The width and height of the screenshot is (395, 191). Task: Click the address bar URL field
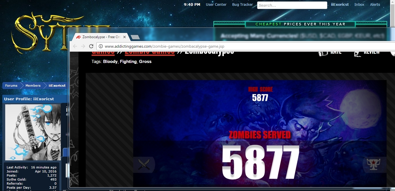[246, 46]
